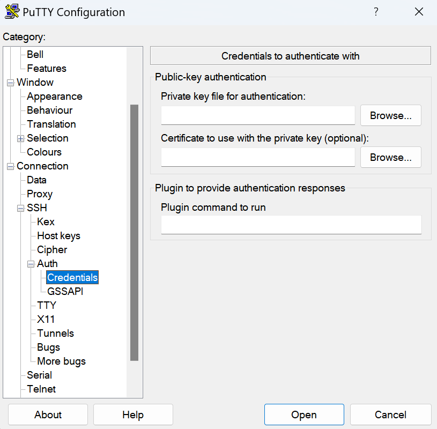Screen dimensions: 437x429
Task: Open the Translation settings
Action: coord(51,124)
